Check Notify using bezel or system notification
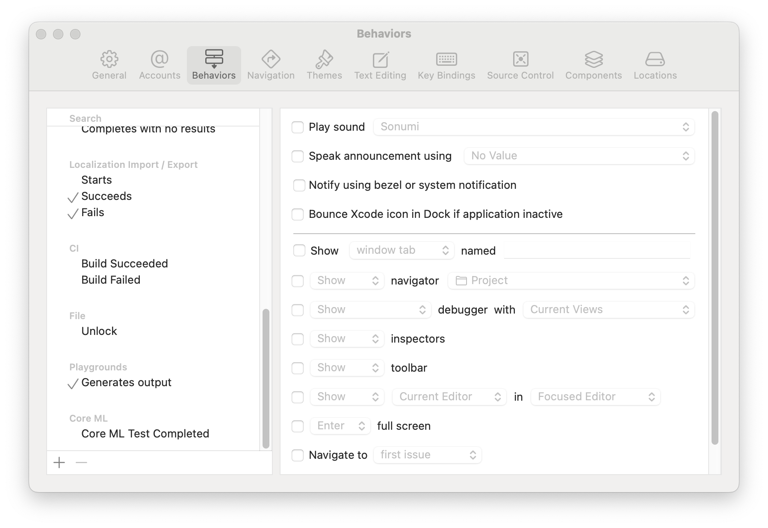Image resolution: width=768 pixels, height=528 pixels. [299, 185]
